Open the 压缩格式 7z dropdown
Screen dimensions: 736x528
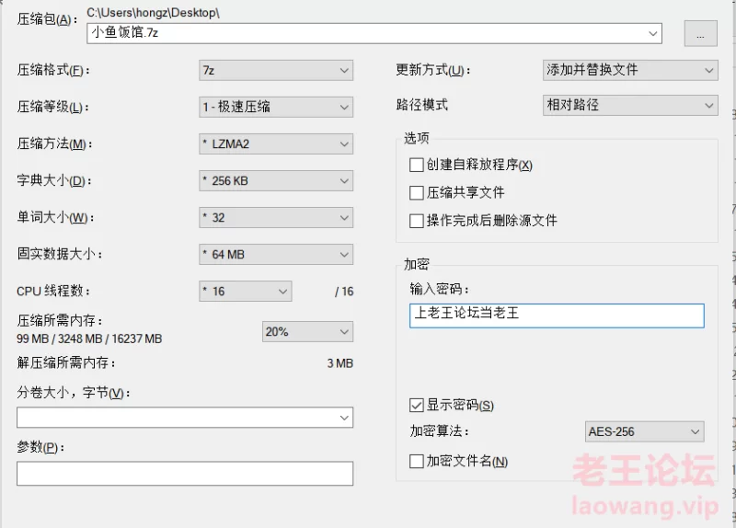(276, 71)
